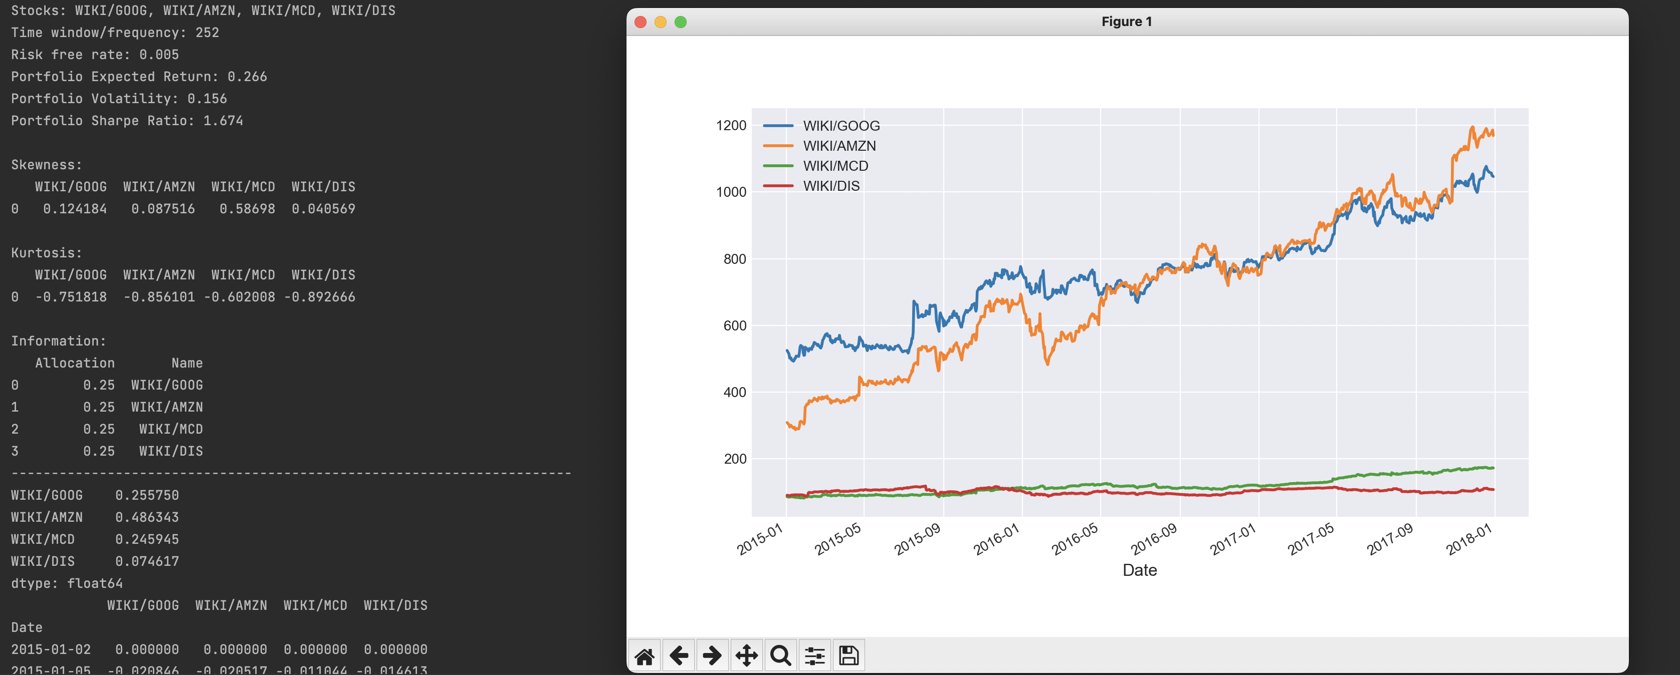1680x675 pixels.
Task: Minimize Figure 1 with the yellow button
Action: click(x=660, y=22)
